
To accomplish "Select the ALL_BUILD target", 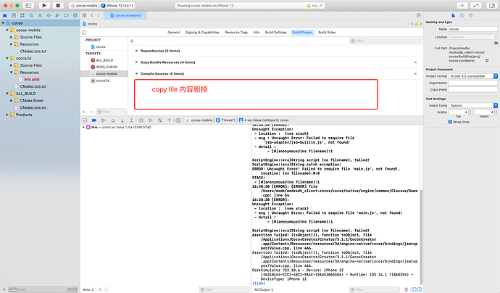I will tap(104, 60).
